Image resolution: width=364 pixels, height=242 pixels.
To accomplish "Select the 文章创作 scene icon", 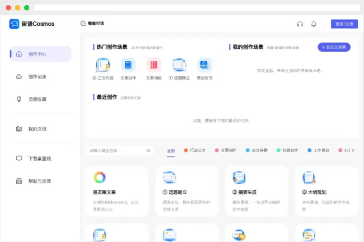I will coord(128,65).
